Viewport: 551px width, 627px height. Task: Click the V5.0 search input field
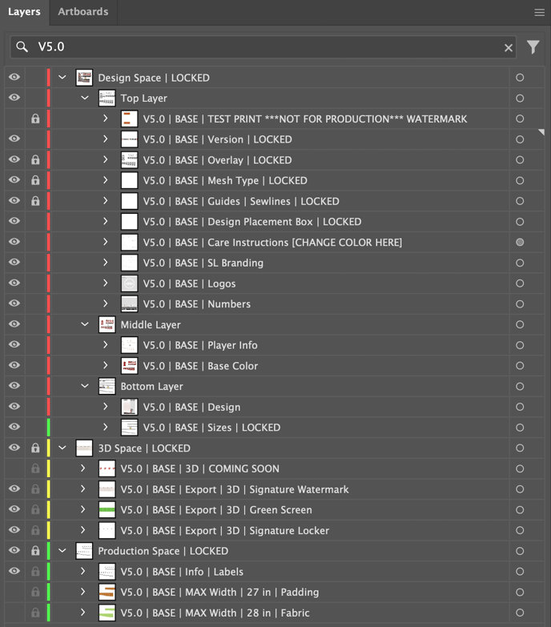click(x=264, y=48)
